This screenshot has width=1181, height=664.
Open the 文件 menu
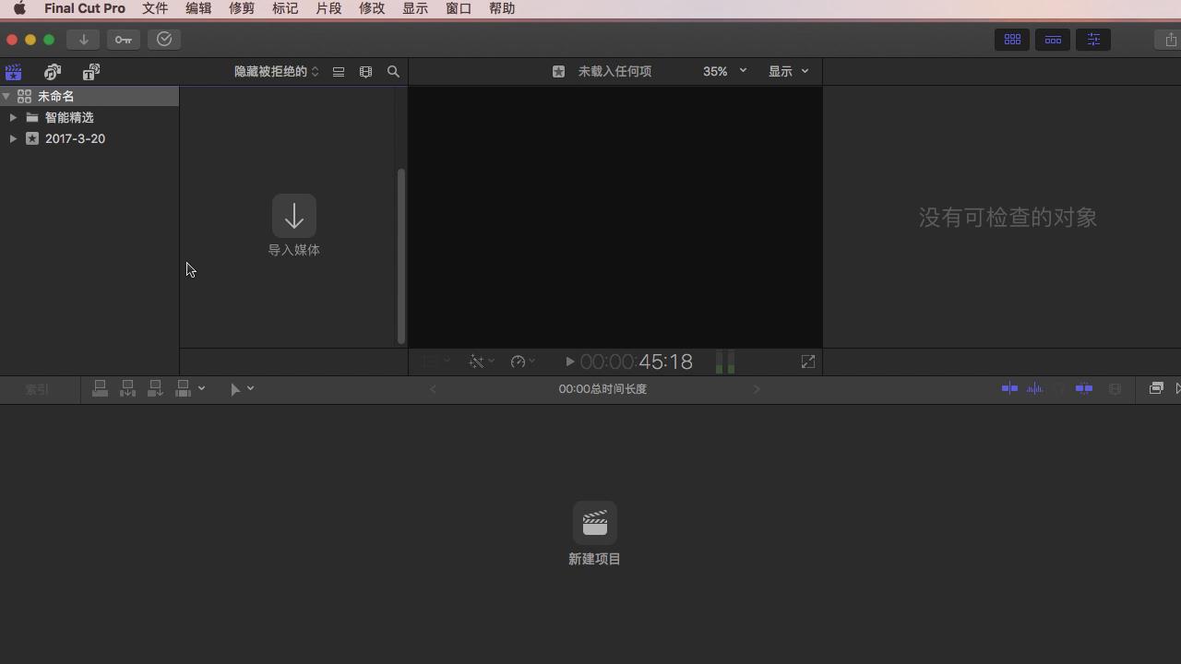pos(155,8)
